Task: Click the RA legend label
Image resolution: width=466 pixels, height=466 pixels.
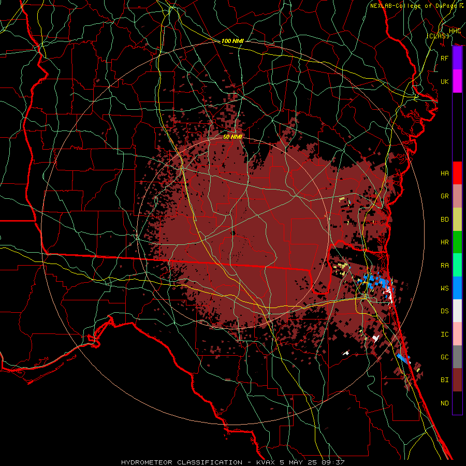Action: [x=445, y=266]
